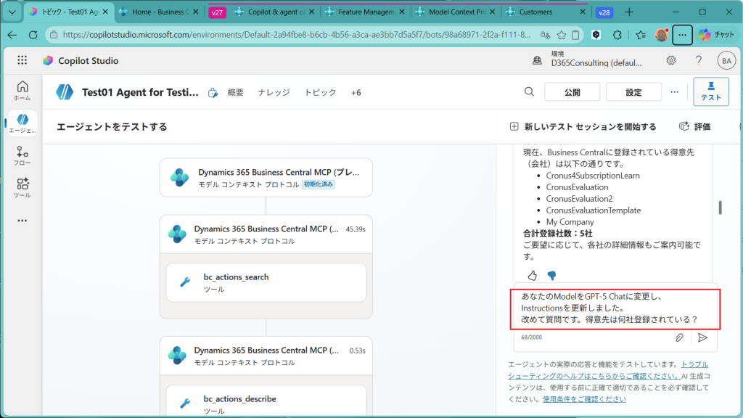Image resolution: width=743 pixels, height=418 pixels.
Task: Click the 公開 publish button
Action: pos(572,92)
